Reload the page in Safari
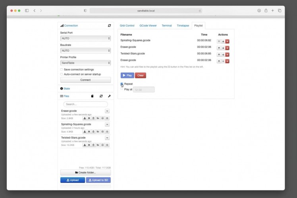 (200, 11)
